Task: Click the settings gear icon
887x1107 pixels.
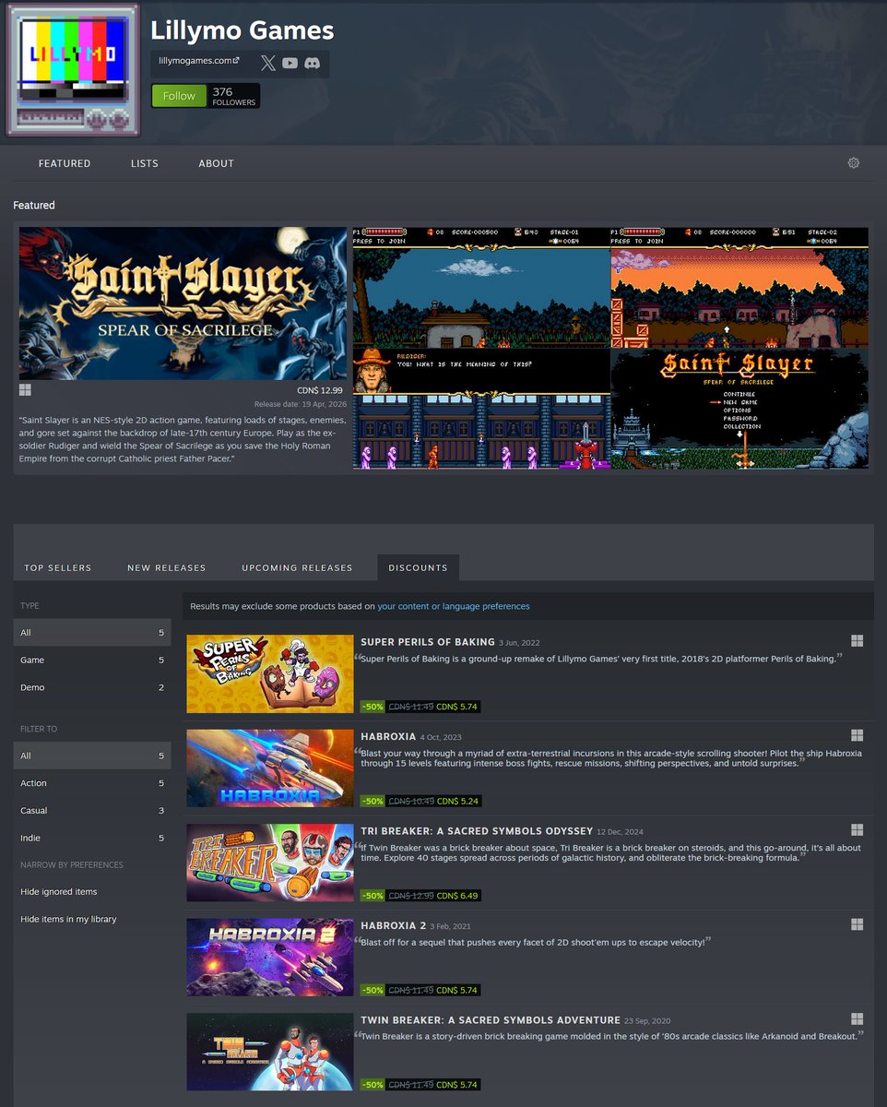Action: [x=854, y=163]
